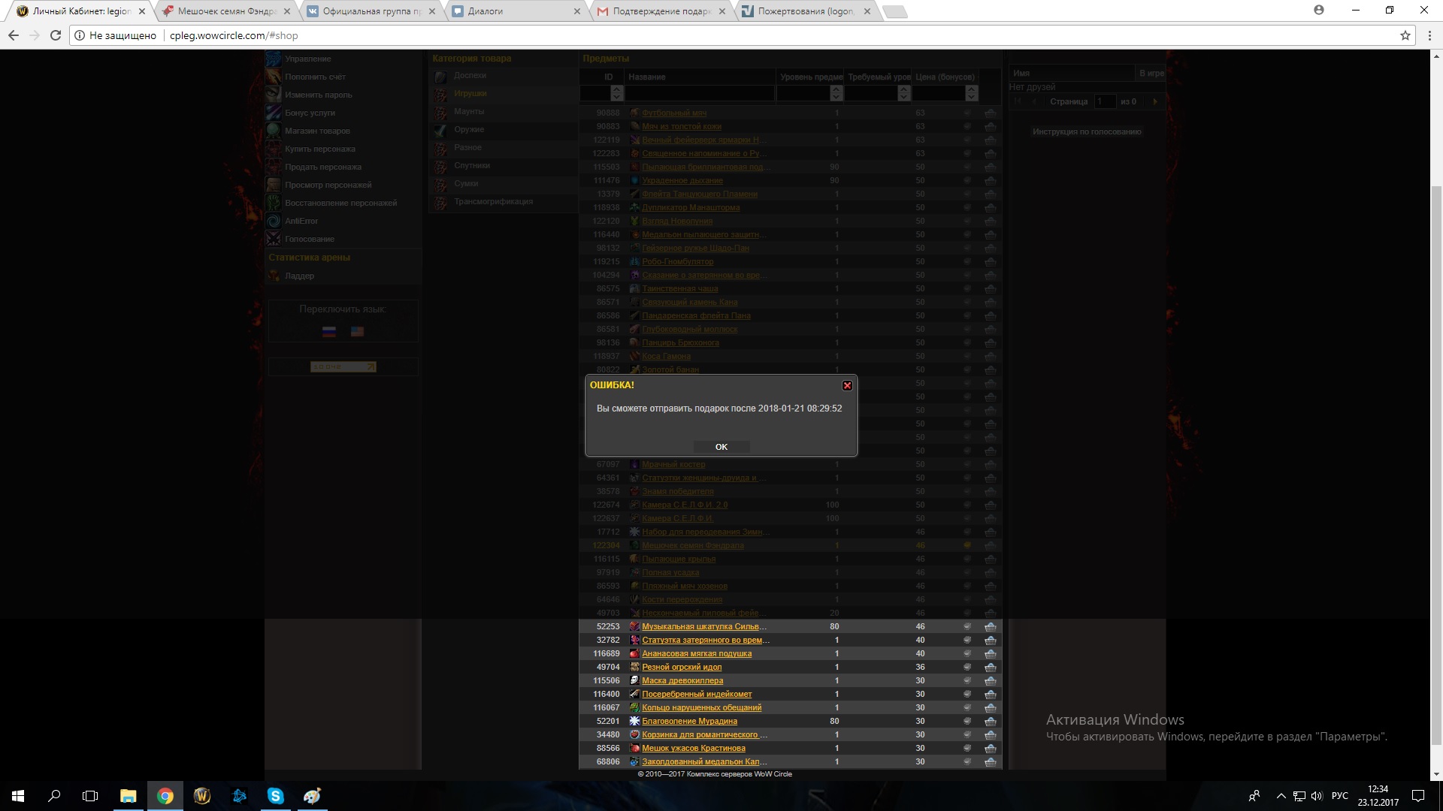Click the Посеребренный индейкомет item thumbnail icon
This screenshot has width=1443, height=811.
click(x=634, y=695)
